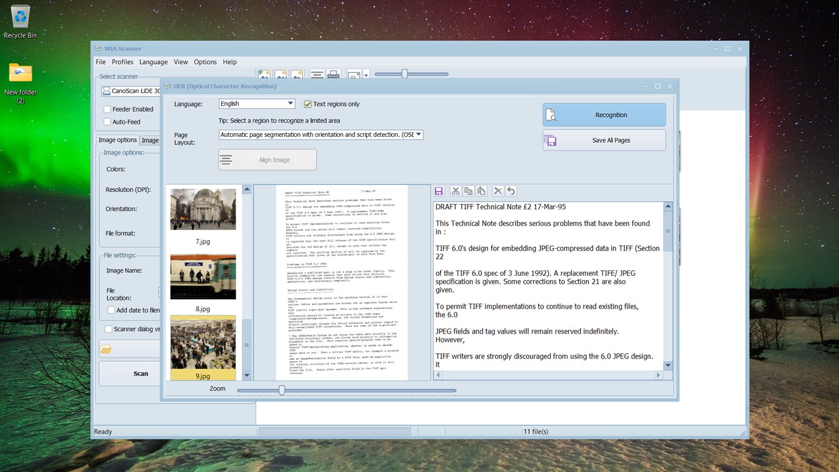The height and width of the screenshot is (472, 839).
Task: Print the scanned image using the printer icon
Action: click(x=333, y=74)
